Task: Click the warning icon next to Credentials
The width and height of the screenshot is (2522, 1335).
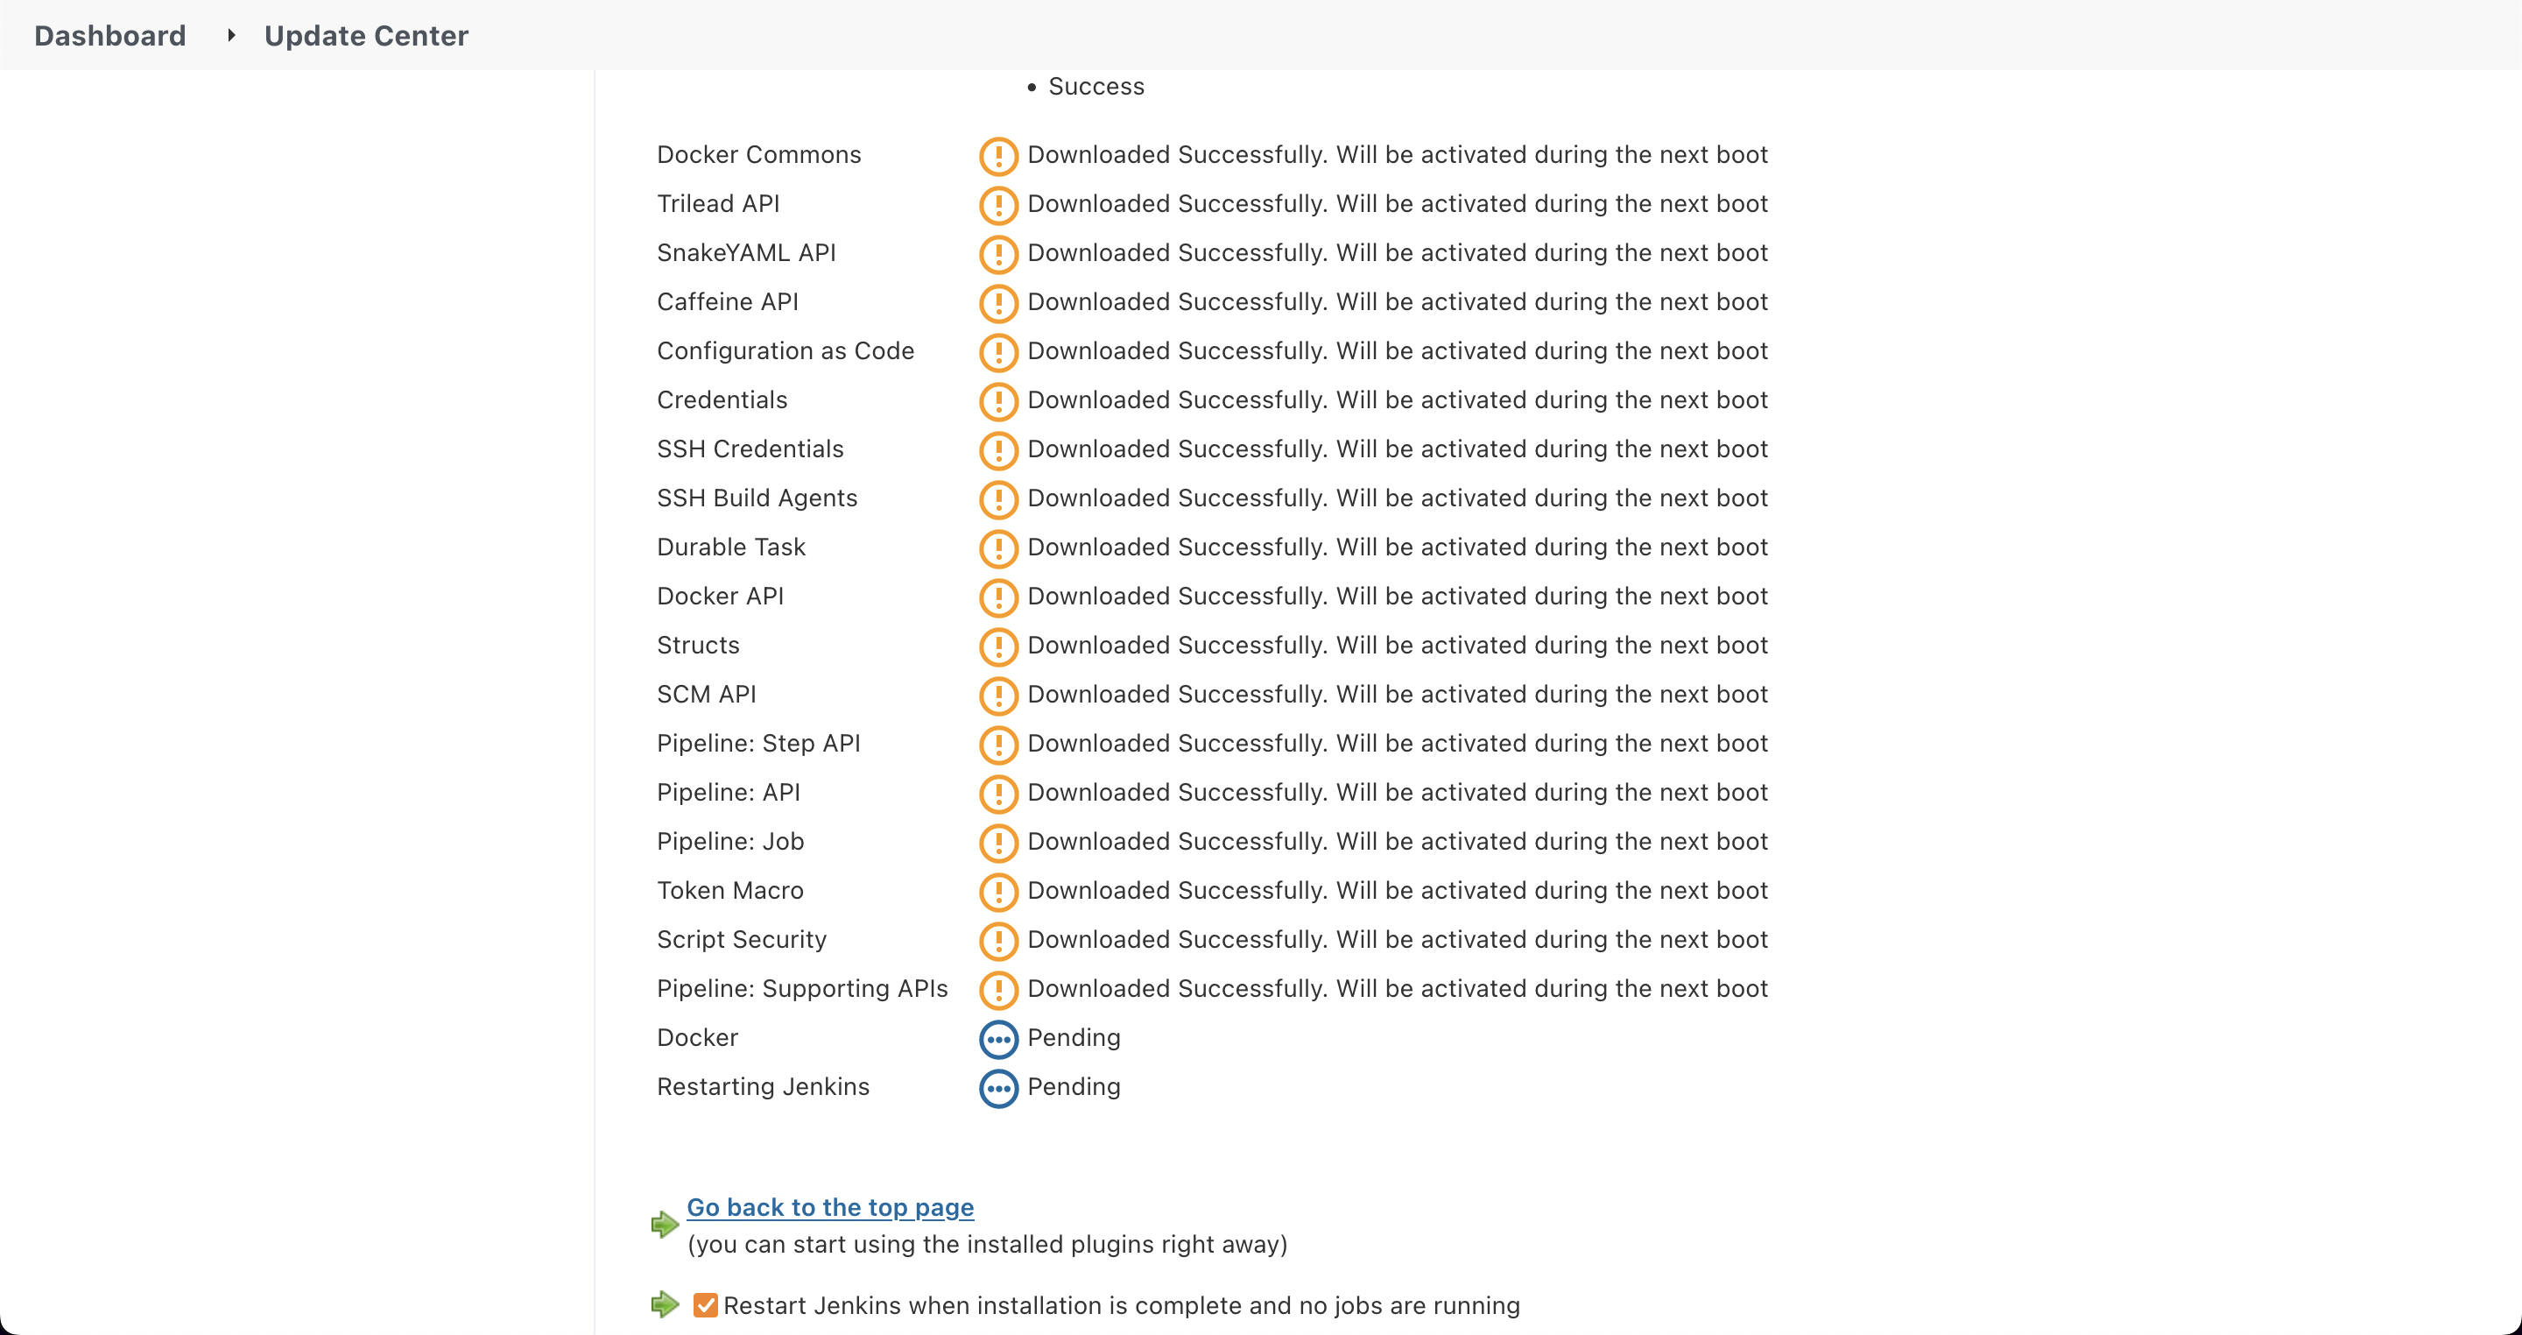Action: [x=998, y=400]
